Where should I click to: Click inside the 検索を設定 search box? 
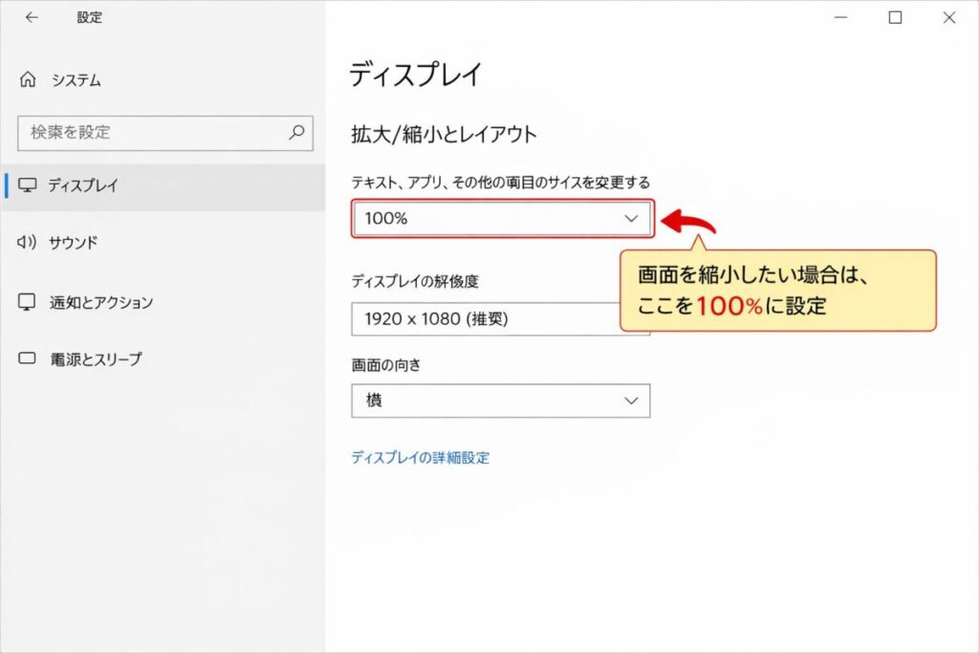(143, 133)
